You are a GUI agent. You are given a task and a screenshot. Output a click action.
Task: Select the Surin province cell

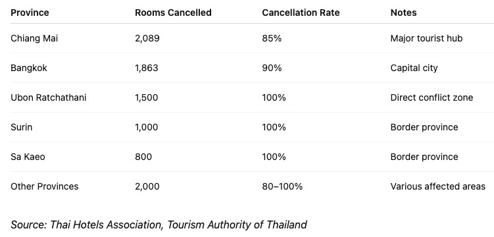[x=21, y=127]
